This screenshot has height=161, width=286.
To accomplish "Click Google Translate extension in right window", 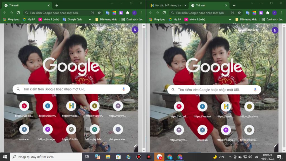I will [x=247, y=13].
